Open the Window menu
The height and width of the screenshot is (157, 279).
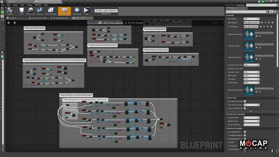pos(38,5)
